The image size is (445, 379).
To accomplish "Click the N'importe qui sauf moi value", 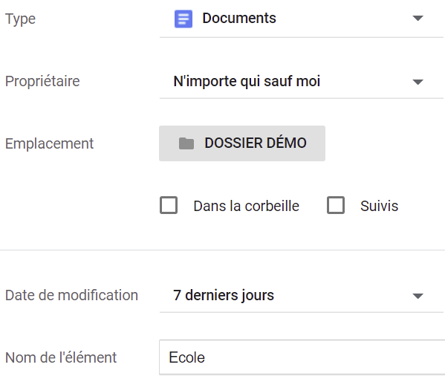I will (x=247, y=81).
